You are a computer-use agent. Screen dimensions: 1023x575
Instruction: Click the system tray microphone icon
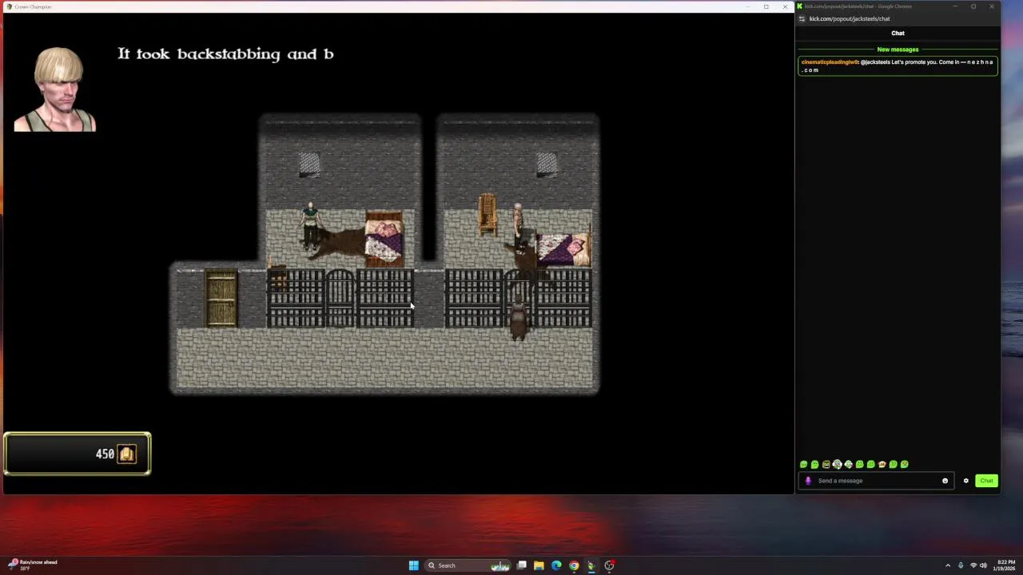pos(961,565)
